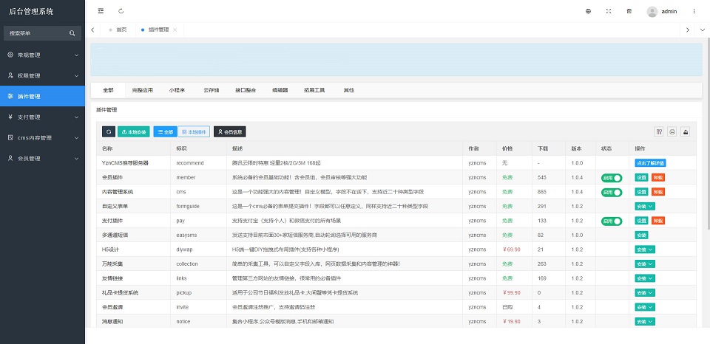Viewport: 710px width, 344px height.
Task: Click the table refresh icon button
Action: coord(109,132)
